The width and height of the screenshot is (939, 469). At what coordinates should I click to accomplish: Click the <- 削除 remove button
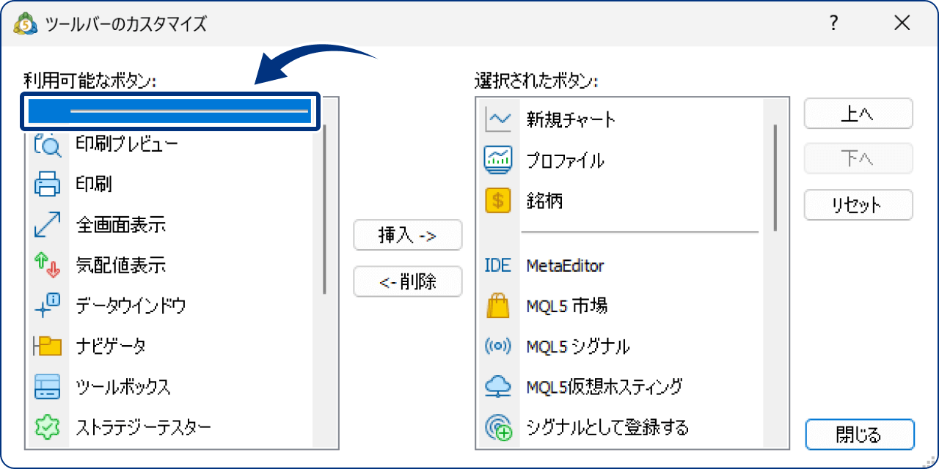[408, 281]
